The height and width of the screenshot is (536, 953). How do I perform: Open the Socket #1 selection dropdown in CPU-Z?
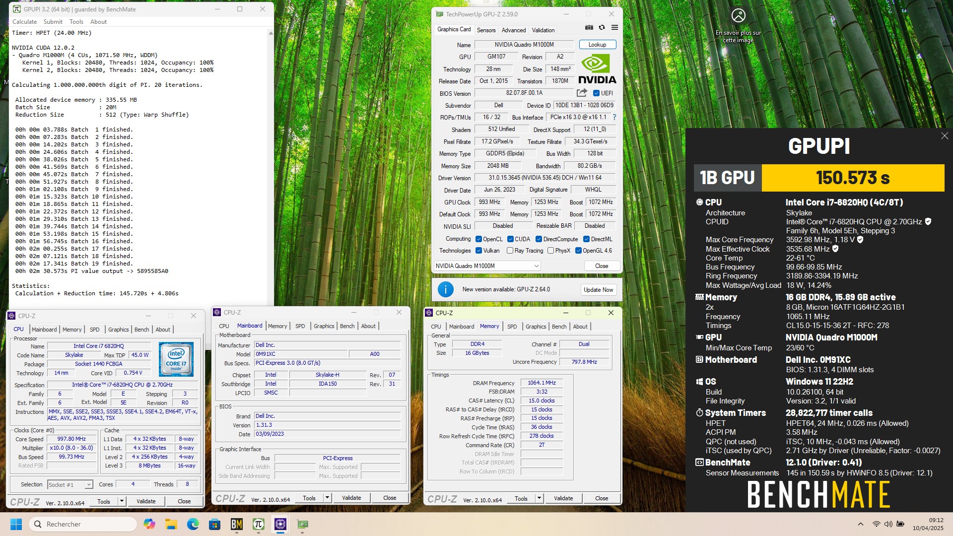(70, 484)
